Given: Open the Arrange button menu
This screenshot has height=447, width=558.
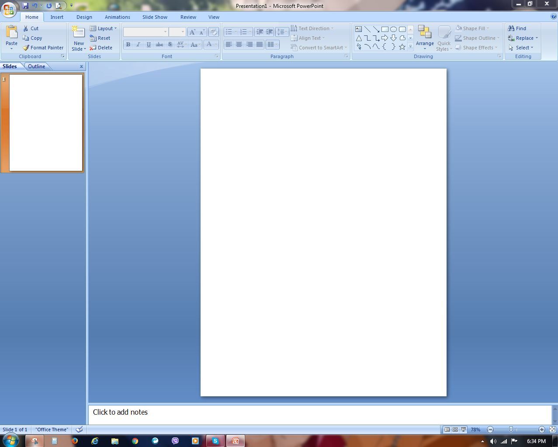Looking at the screenshot, I should click(425, 38).
